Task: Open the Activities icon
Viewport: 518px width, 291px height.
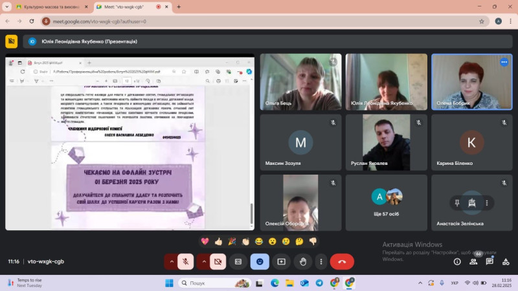Action: click(505, 261)
